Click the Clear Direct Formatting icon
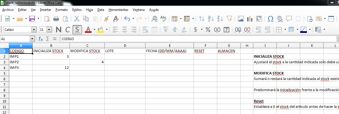Viewport: 339px width, 114px height. pos(116,19)
